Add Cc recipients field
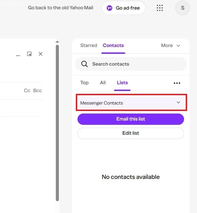 click(x=27, y=90)
